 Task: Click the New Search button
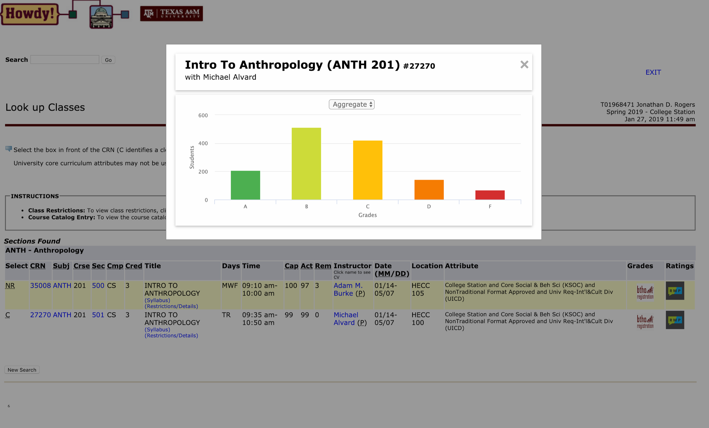pos(22,370)
